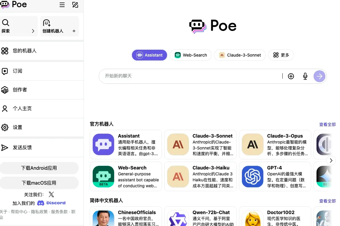
Task: Select the Web-Search bot chip
Action: click(x=191, y=55)
